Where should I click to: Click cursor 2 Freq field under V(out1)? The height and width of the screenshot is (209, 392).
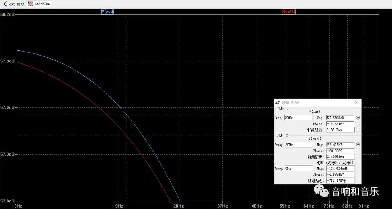pos(298,145)
